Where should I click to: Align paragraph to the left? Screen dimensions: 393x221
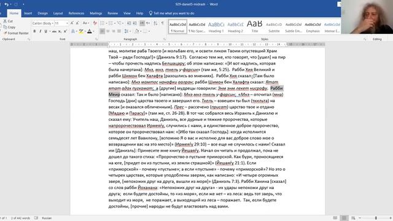[x=103, y=31]
